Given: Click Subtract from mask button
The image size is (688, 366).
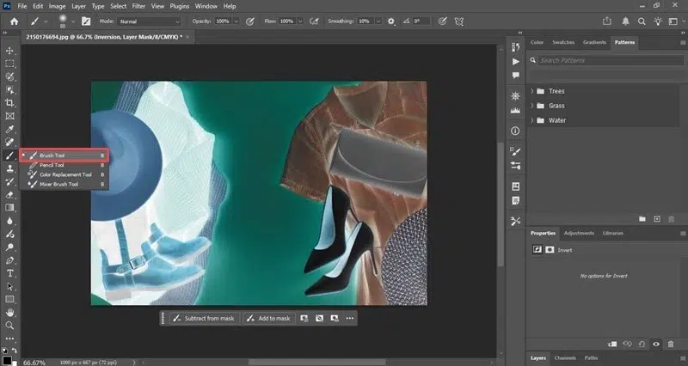Looking at the screenshot, I should pyautogui.click(x=203, y=318).
